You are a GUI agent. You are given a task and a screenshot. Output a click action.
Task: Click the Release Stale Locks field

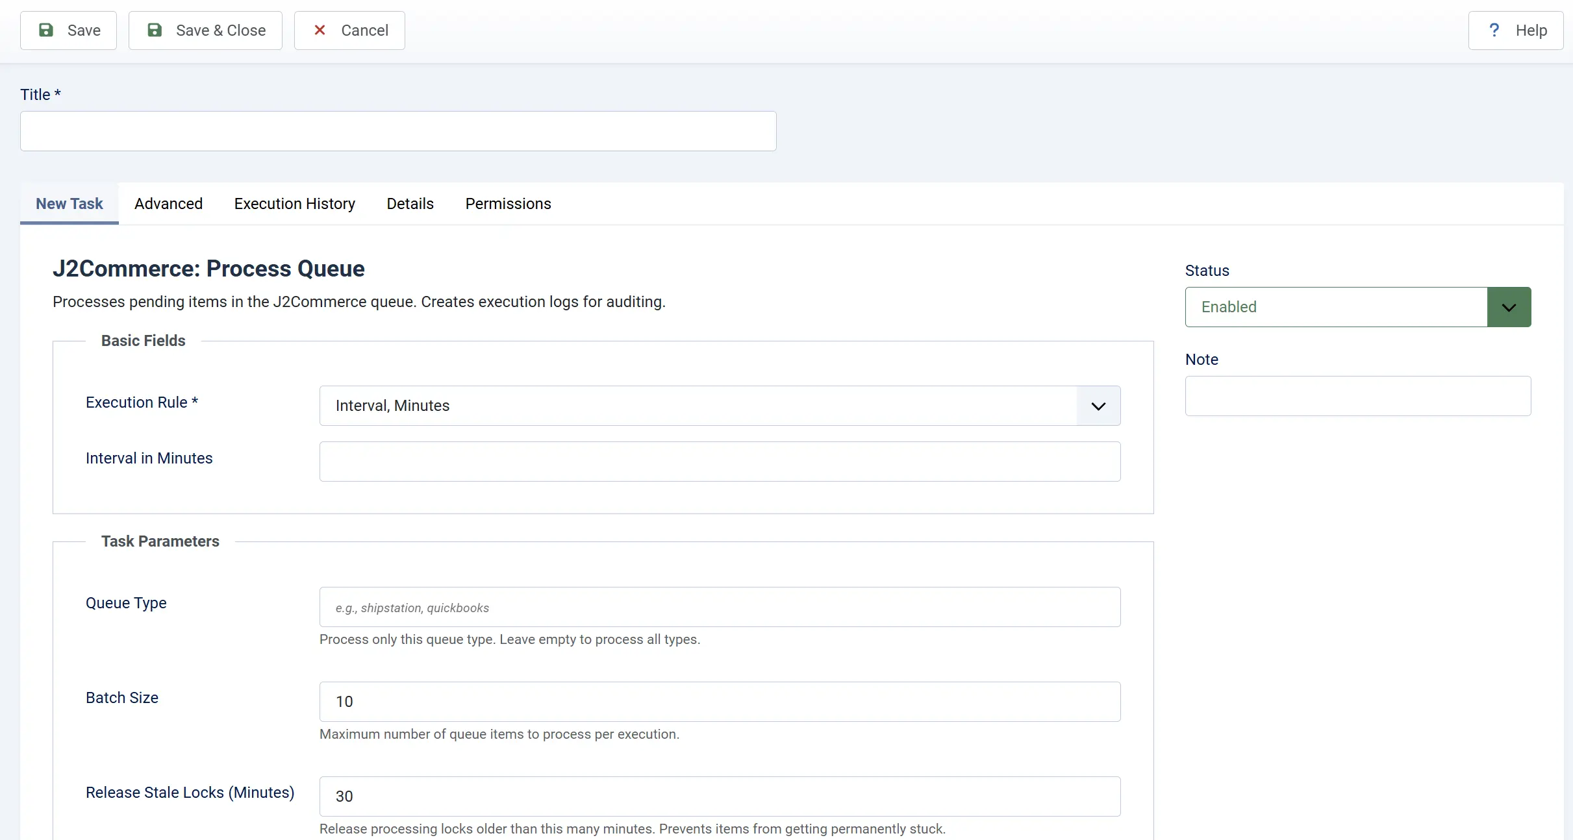720,797
